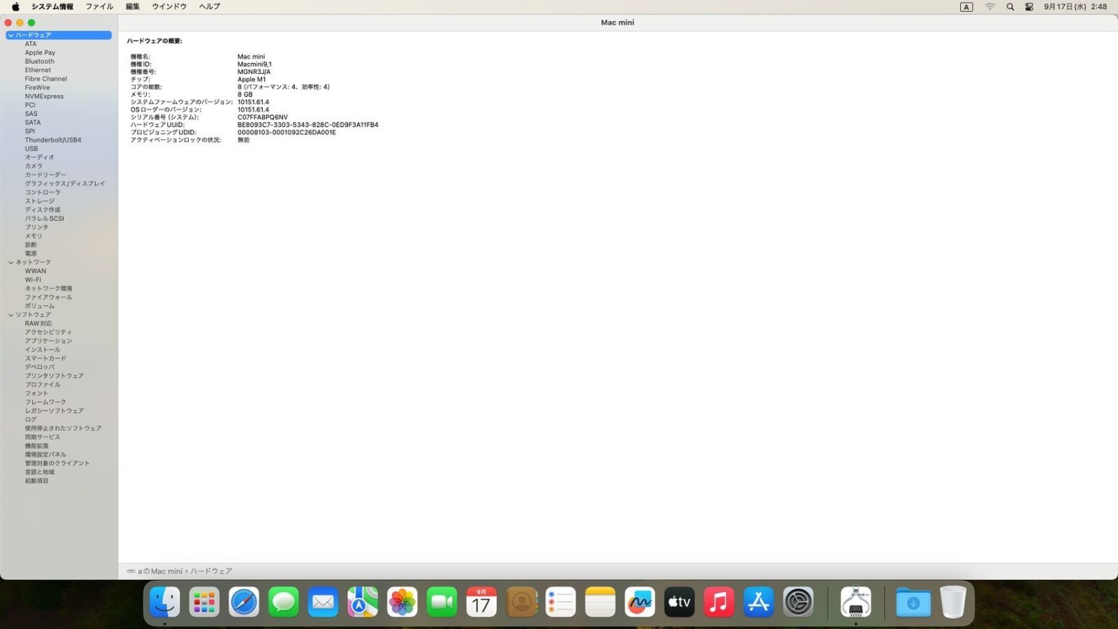
Task: Toggle the input source A indicator
Action: tap(966, 7)
